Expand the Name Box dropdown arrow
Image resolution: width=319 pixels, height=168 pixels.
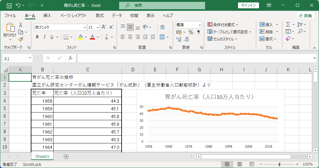click(30, 58)
